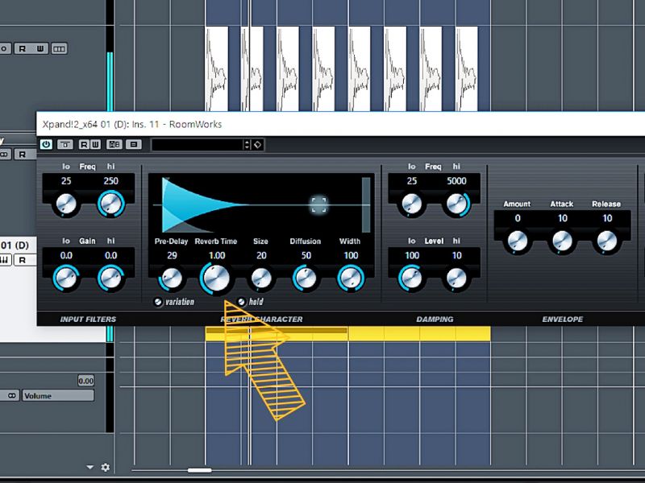Click the handle in the reverb display
The height and width of the screenshot is (483, 645).
tap(318, 205)
